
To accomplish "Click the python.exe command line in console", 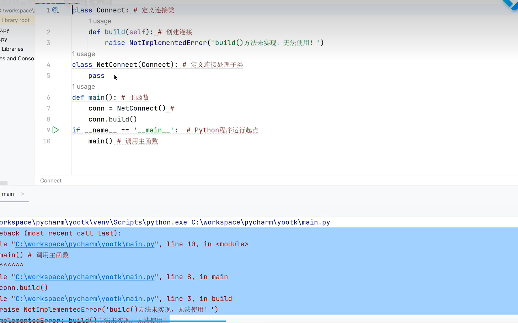I will [165, 222].
